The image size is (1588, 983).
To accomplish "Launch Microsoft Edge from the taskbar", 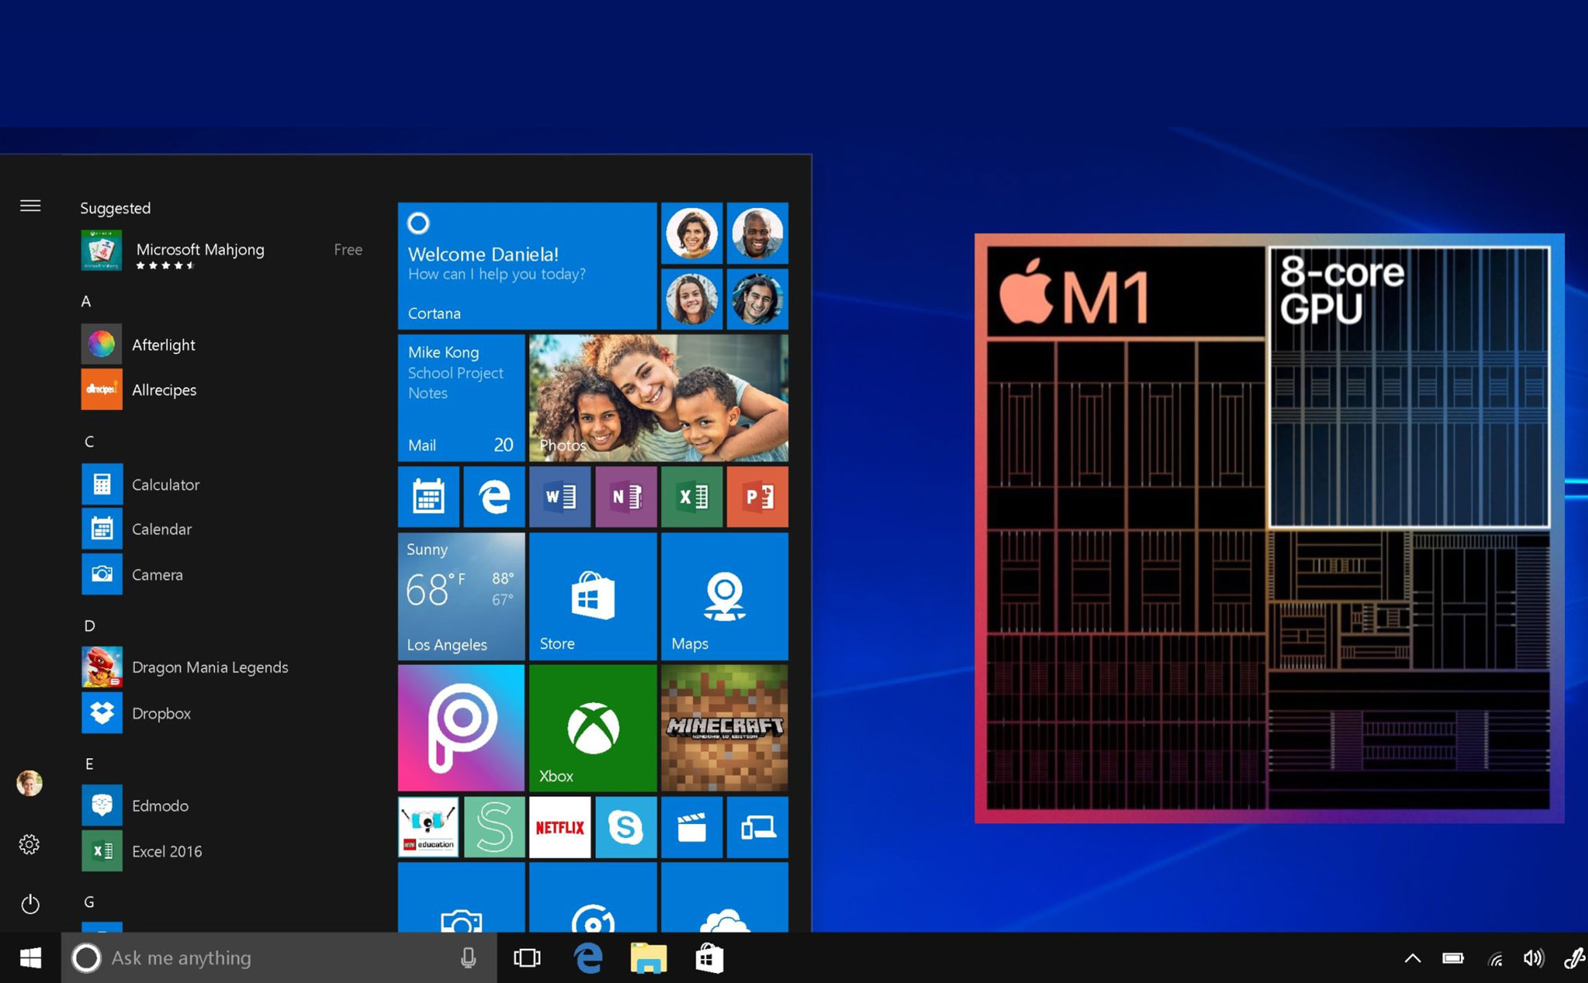I will coord(589,958).
